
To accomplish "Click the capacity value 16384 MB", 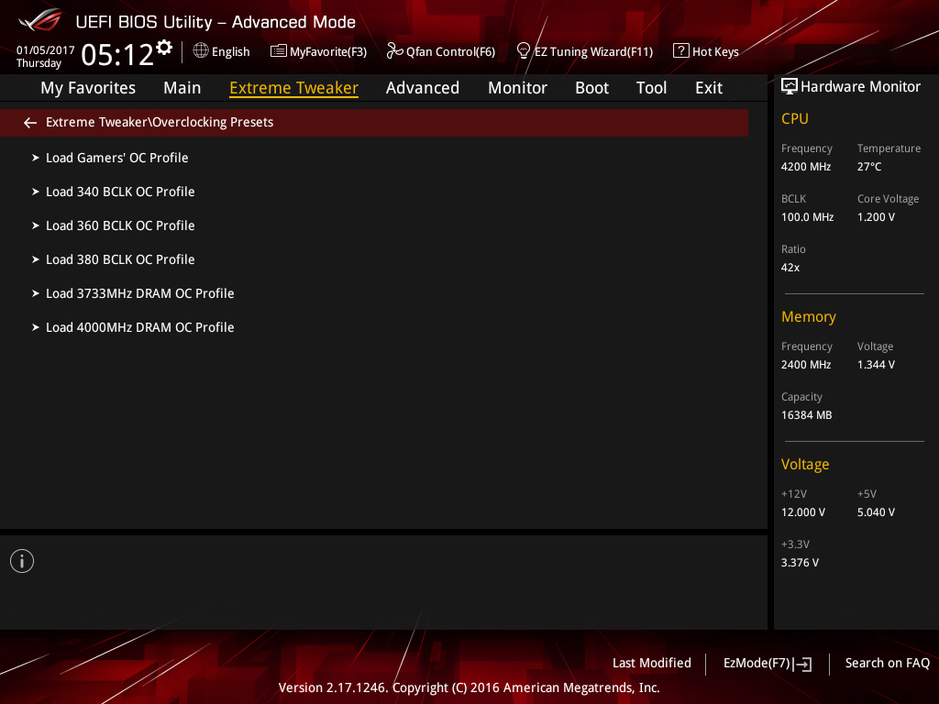I will 807,415.
